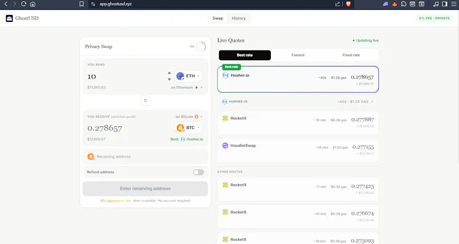The image size is (459, 244).
Task: Click the Receiving address field
Action: (145, 156)
